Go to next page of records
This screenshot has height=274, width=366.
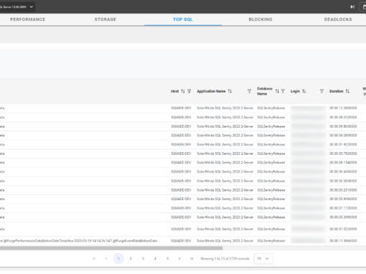pos(179,258)
